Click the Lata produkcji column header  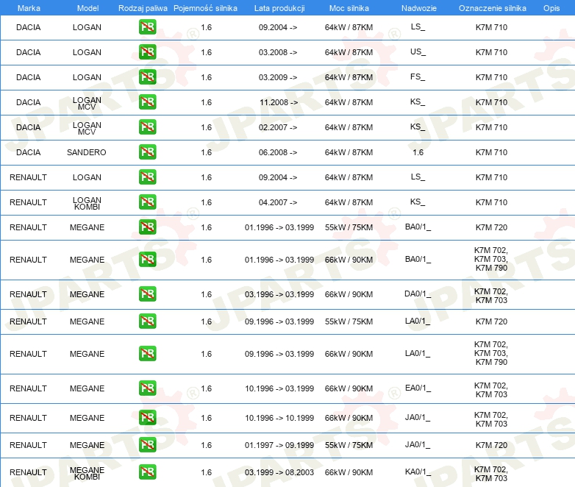[x=279, y=8]
